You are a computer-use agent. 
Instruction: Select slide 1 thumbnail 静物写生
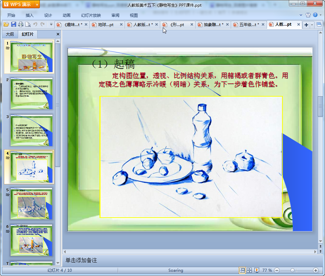click(x=32, y=57)
